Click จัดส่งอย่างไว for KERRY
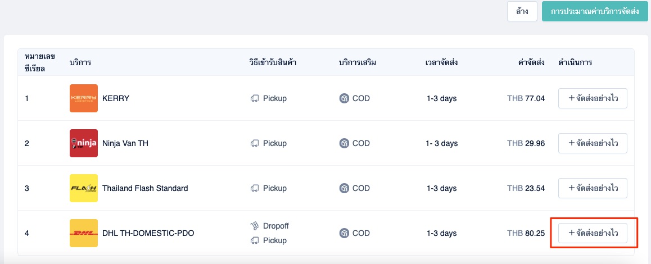This screenshot has width=651, height=264. point(593,98)
